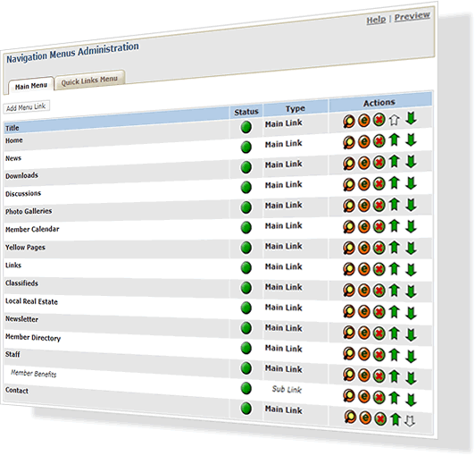Click the Title column header
This screenshot has height=456, width=475.
click(12, 128)
